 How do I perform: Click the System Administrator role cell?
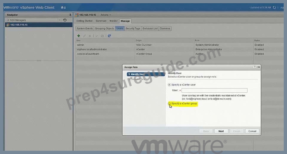[207, 45]
